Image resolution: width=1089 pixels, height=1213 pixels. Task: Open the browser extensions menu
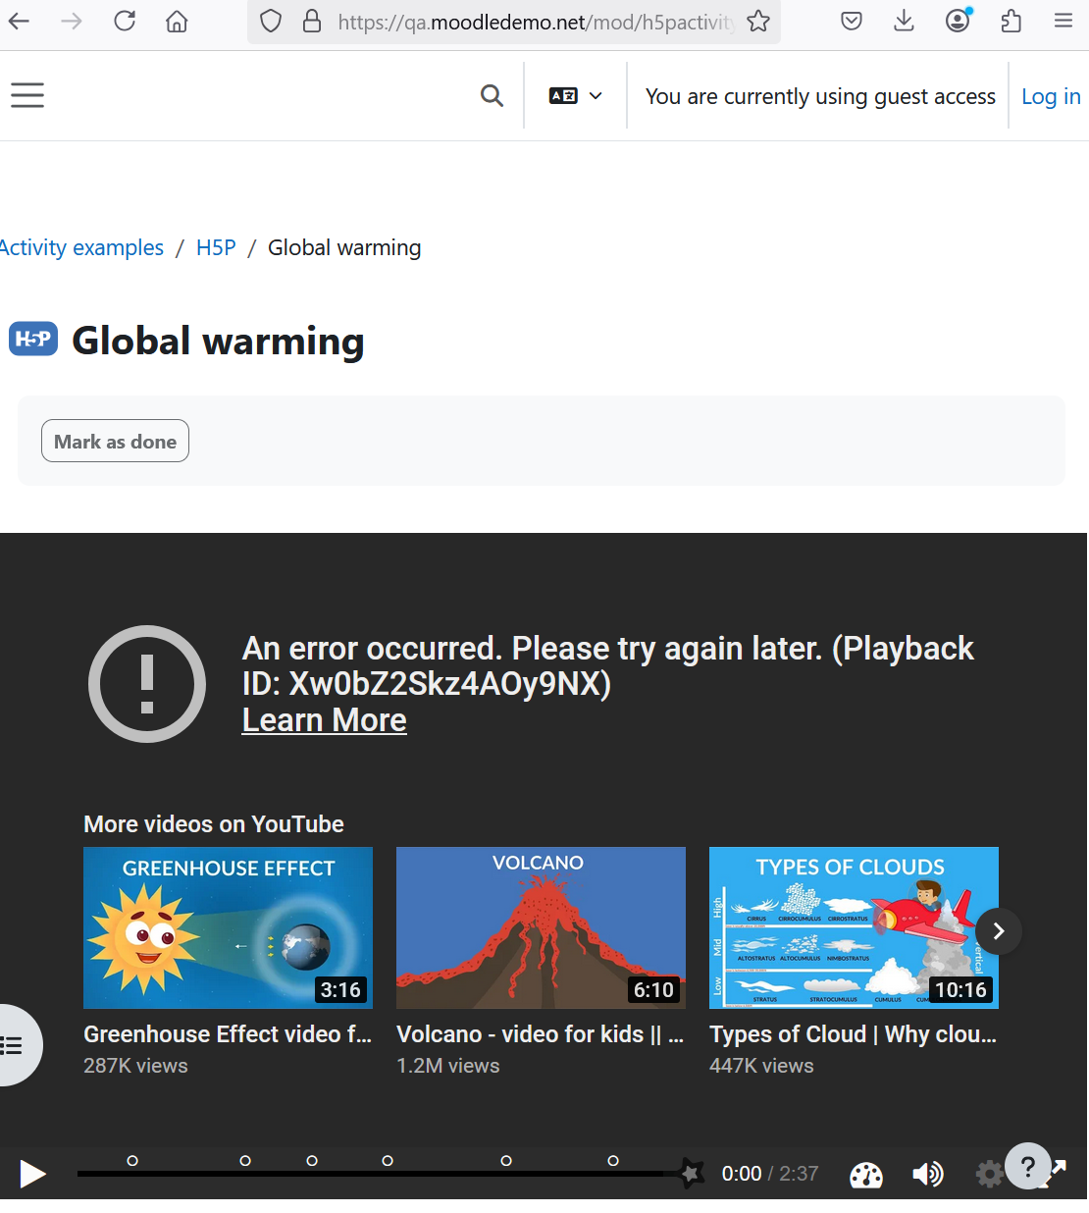pos(1011,21)
